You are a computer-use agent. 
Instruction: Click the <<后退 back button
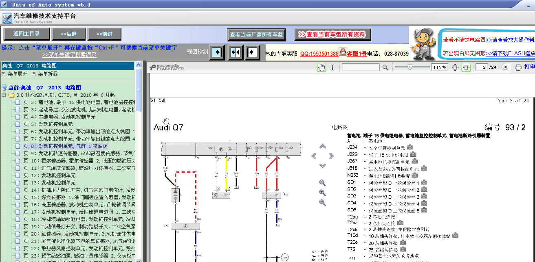(68, 34)
